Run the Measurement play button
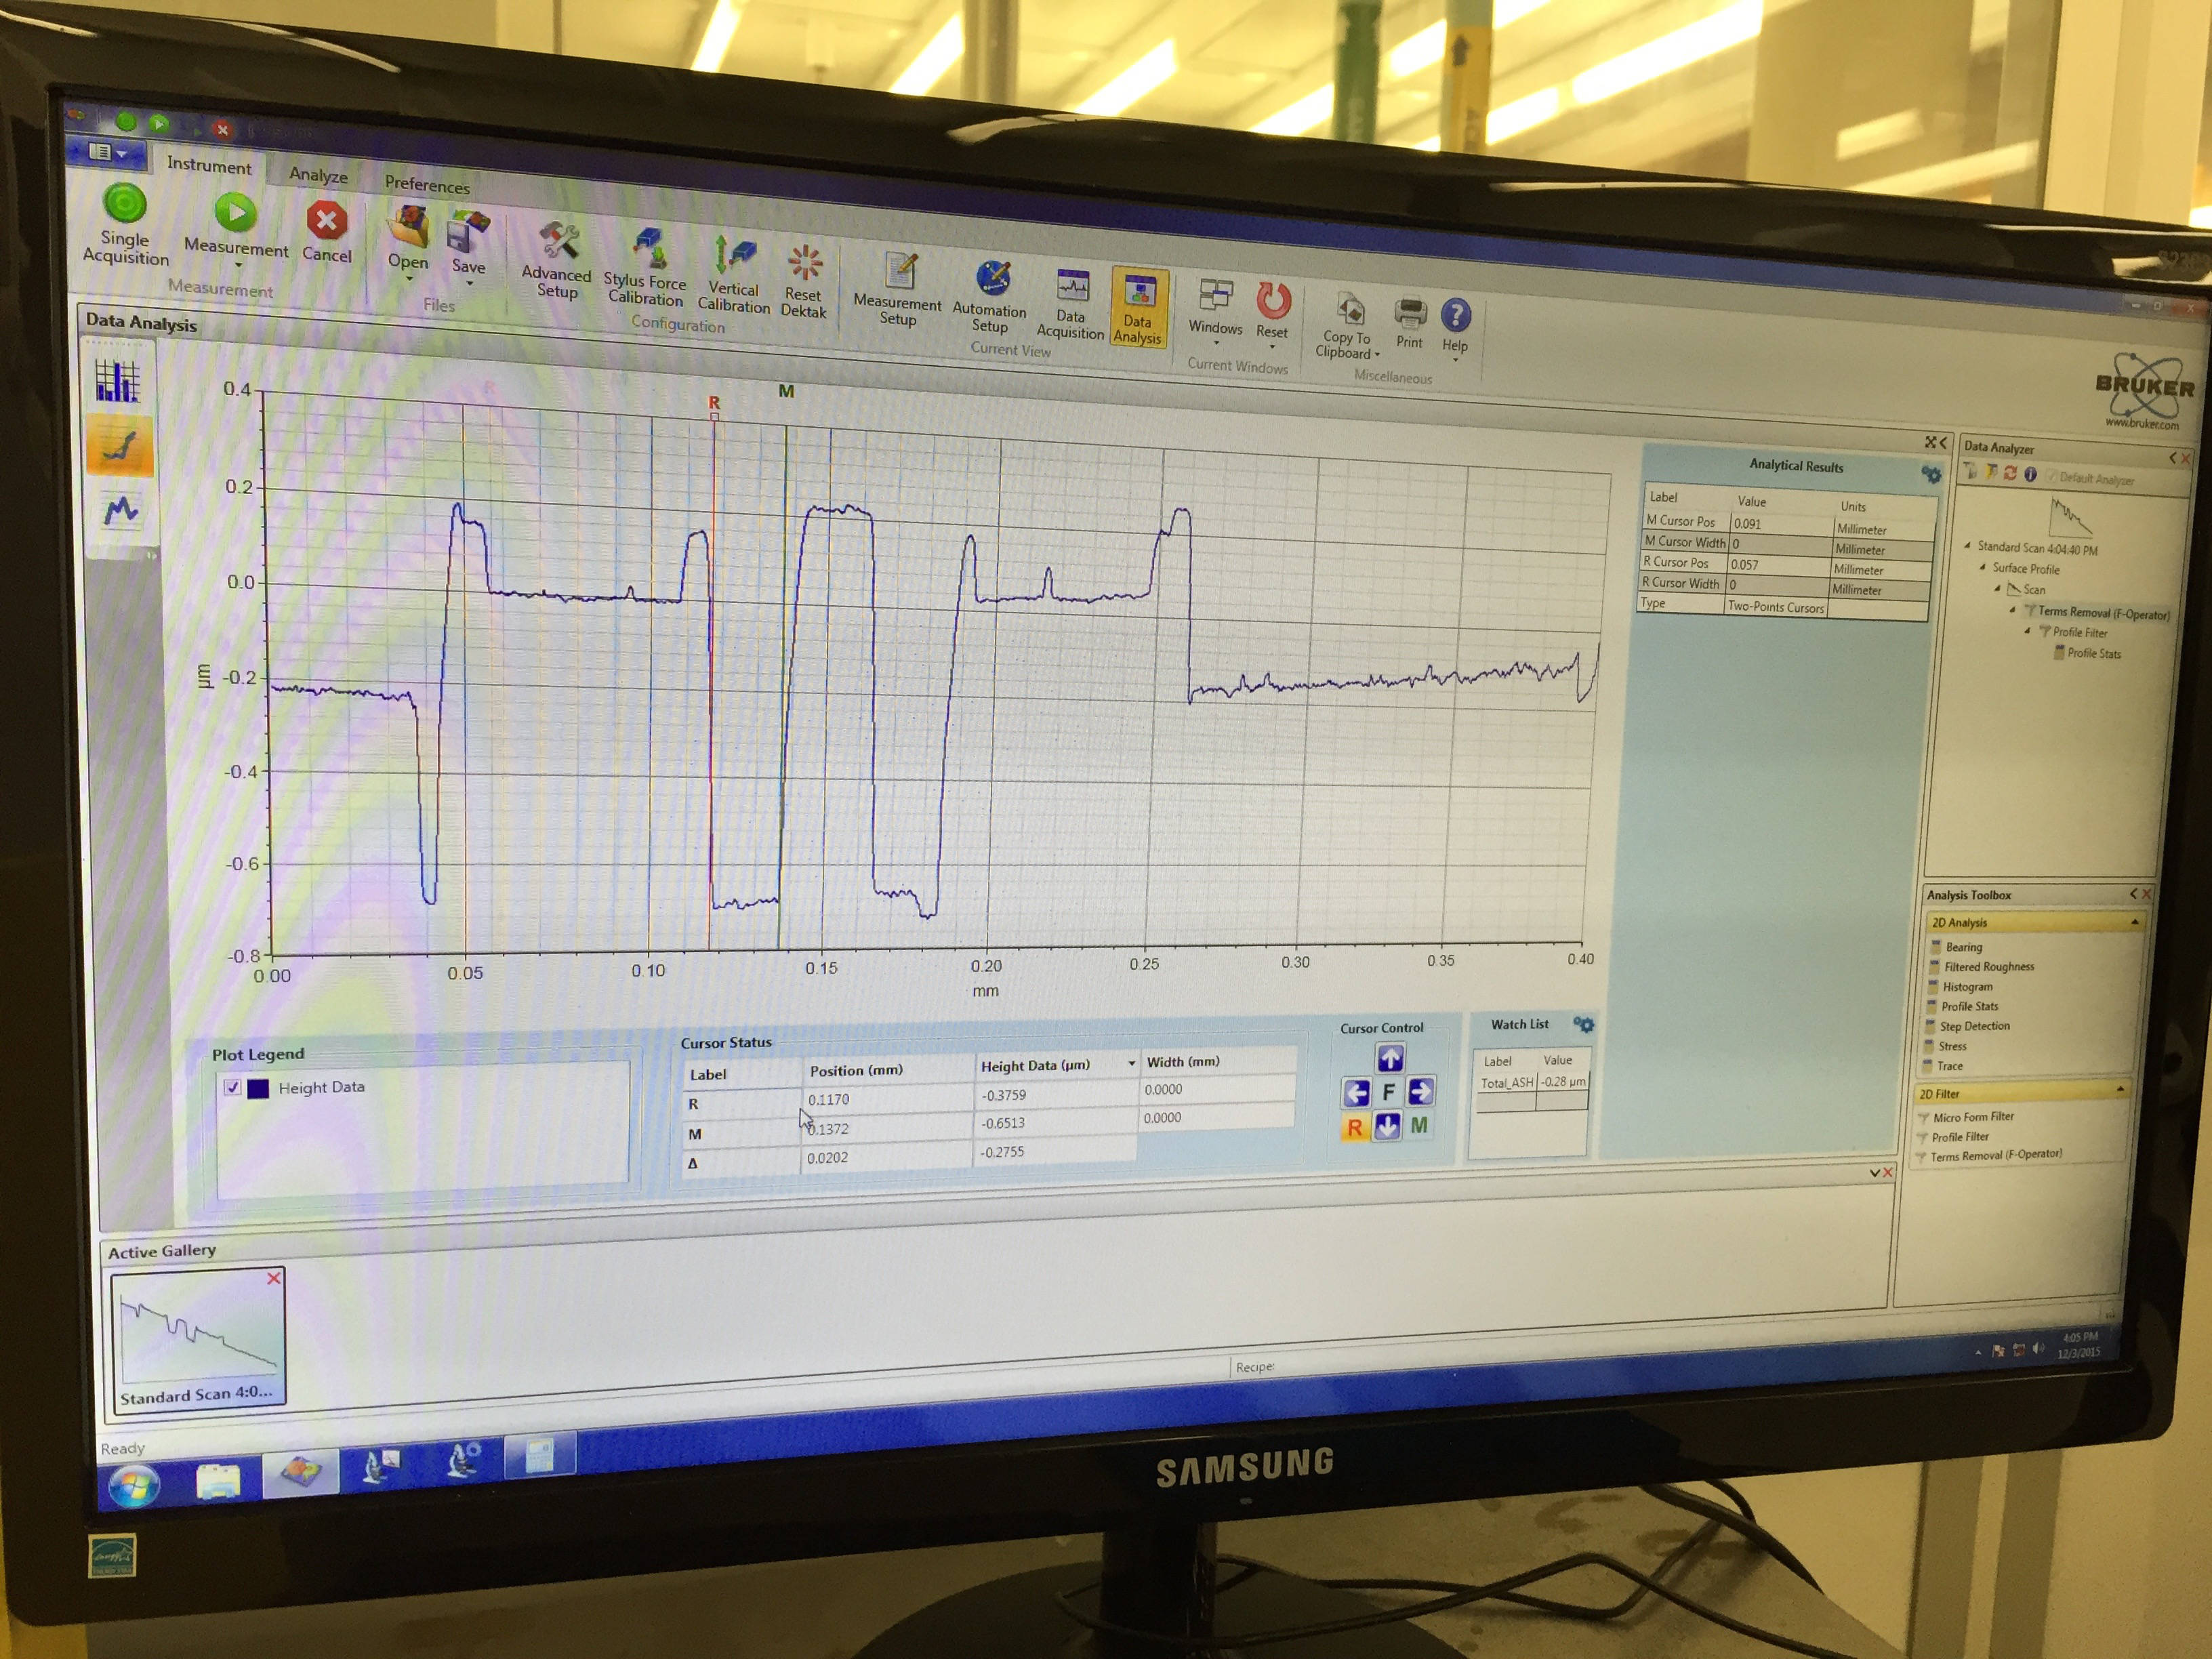The image size is (2212, 1659). 235,212
